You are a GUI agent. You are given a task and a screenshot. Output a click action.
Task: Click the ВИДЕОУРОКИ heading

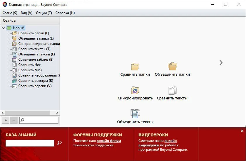tap(153, 135)
